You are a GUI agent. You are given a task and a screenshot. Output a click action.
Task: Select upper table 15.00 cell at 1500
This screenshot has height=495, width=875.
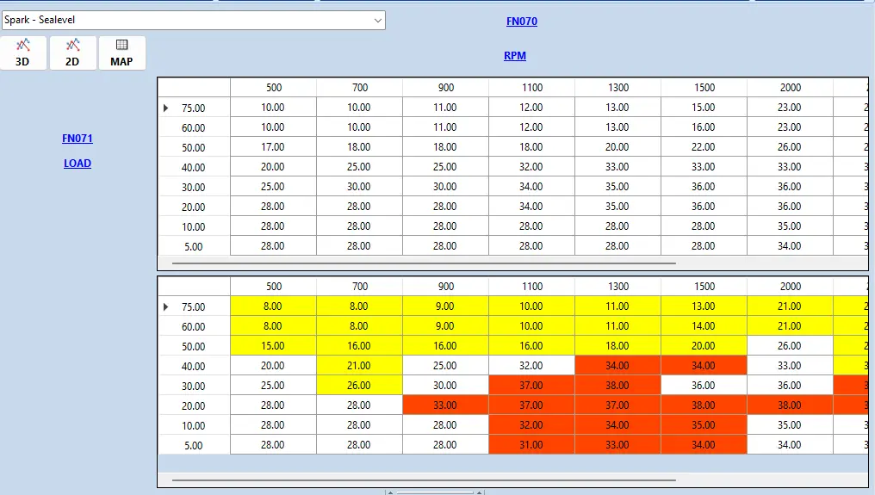click(x=704, y=108)
